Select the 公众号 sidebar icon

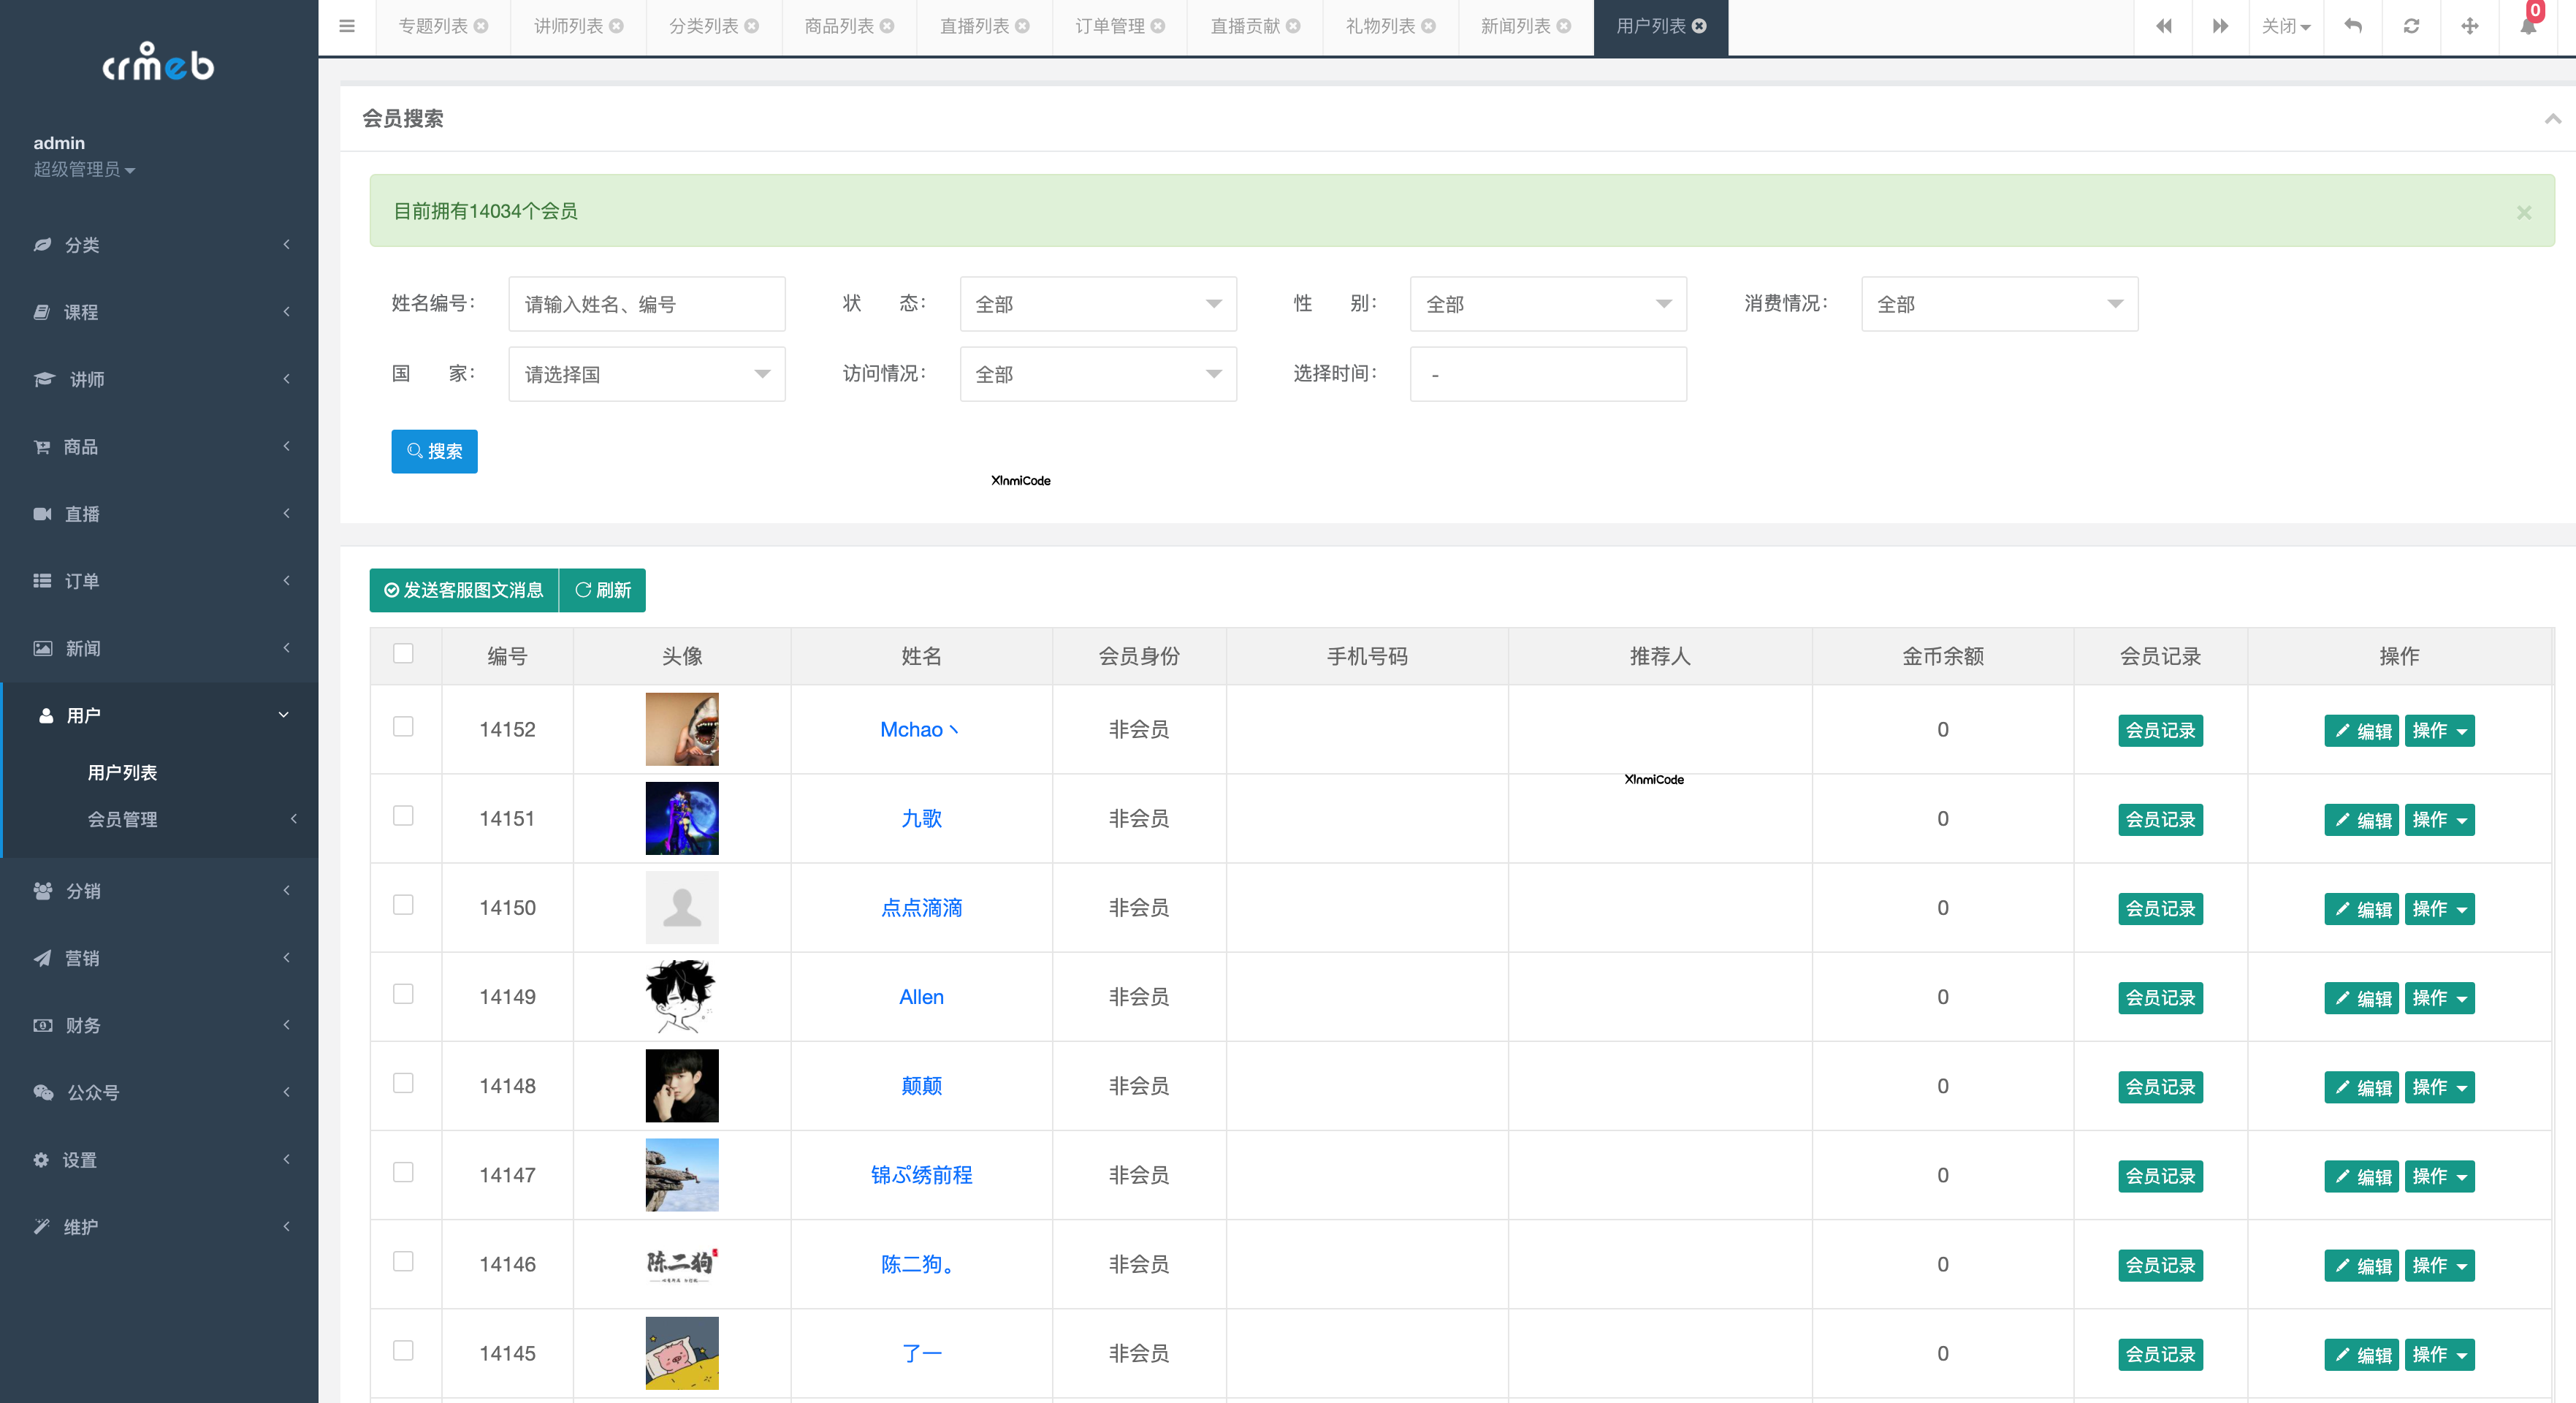click(x=43, y=1093)
